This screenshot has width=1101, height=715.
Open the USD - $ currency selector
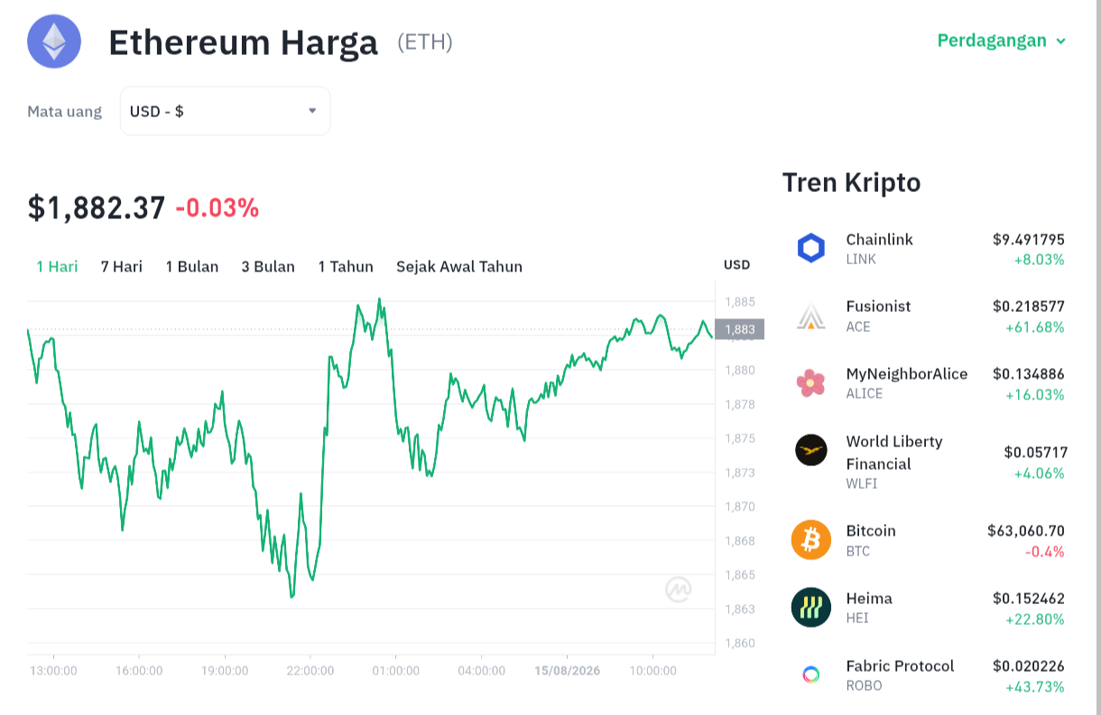[x=225, y=111]
